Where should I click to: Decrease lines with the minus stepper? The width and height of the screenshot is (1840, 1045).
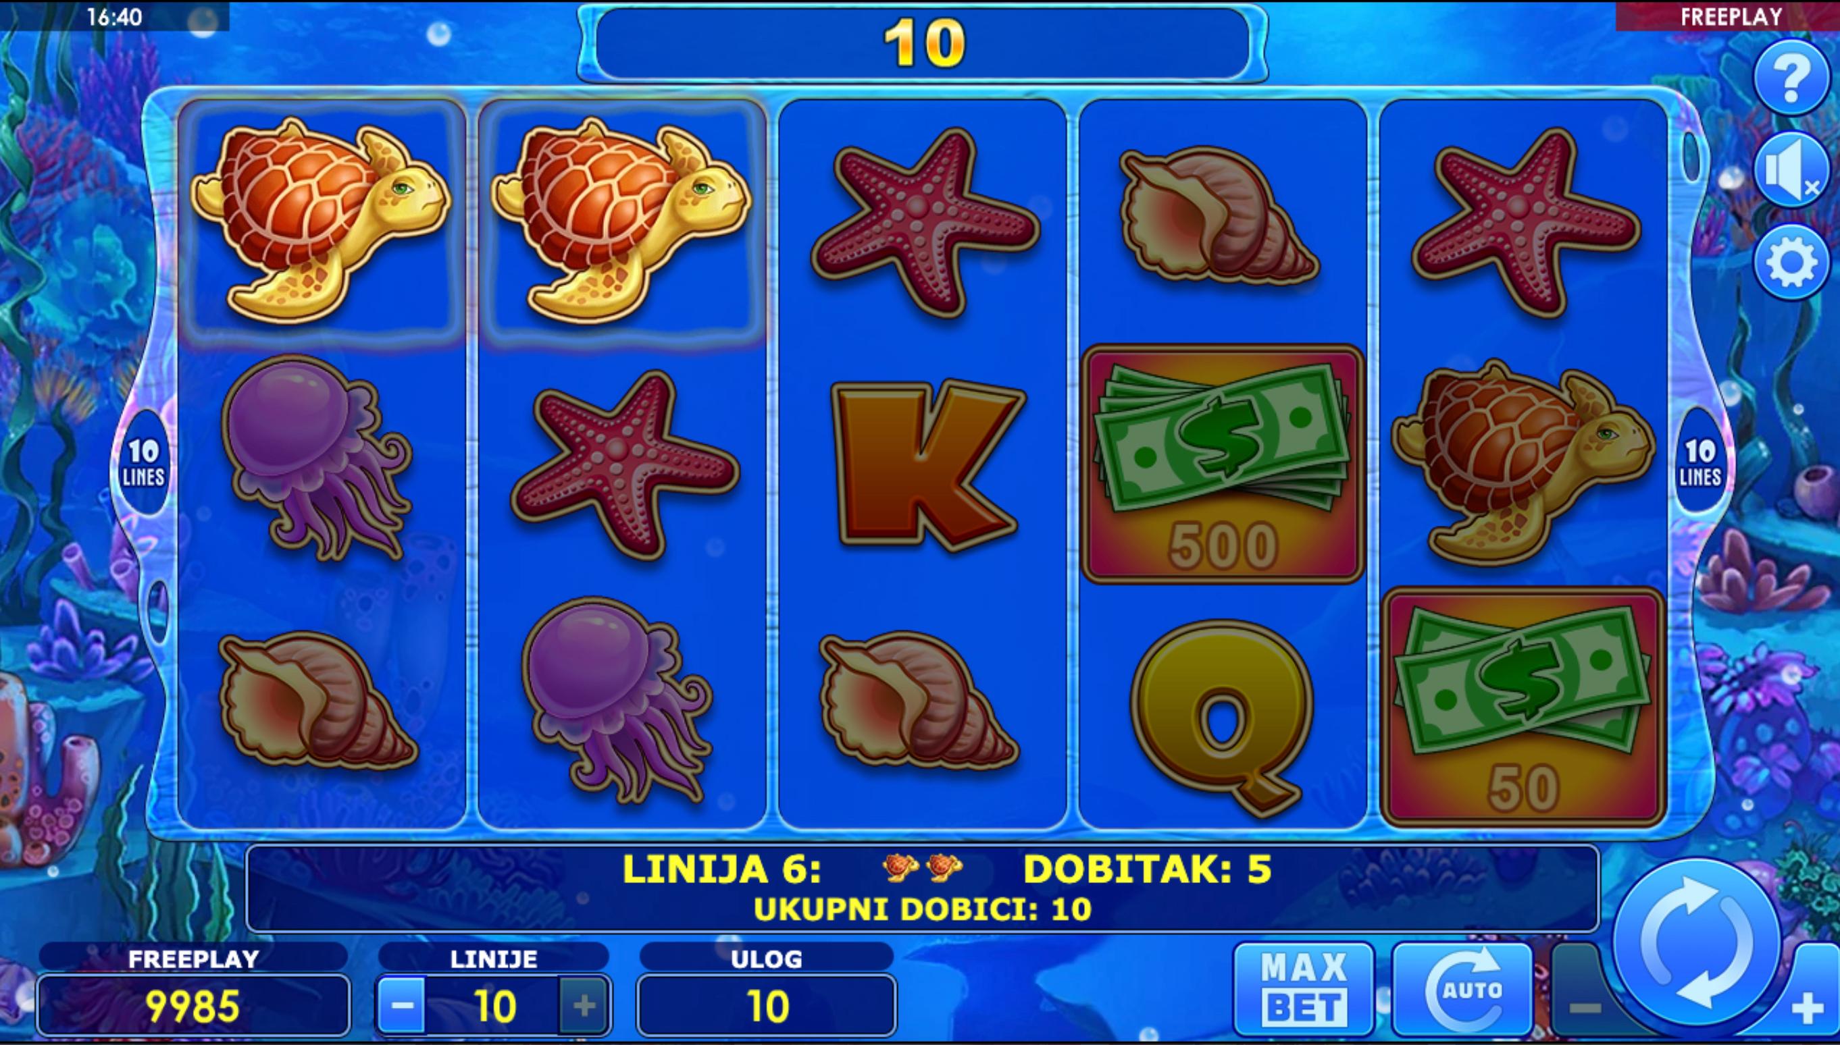pos(401,1006)
